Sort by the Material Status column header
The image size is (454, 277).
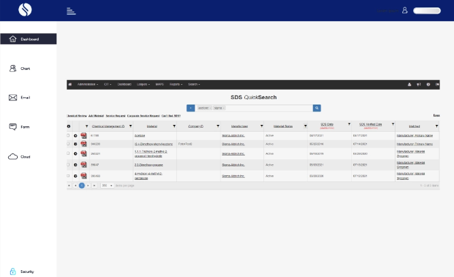click(x=283, y=126)
